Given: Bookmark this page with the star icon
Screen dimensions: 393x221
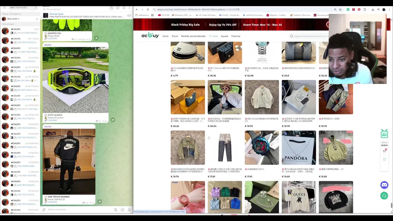Looking at the screenshot, I should (x=340, y=10).
